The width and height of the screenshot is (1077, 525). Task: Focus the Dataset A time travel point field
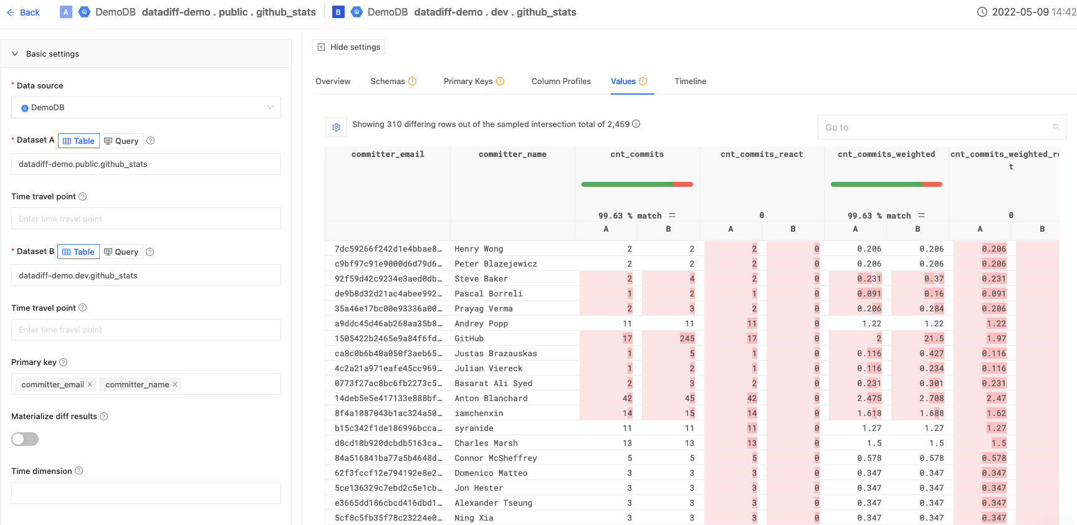[146, 219]
